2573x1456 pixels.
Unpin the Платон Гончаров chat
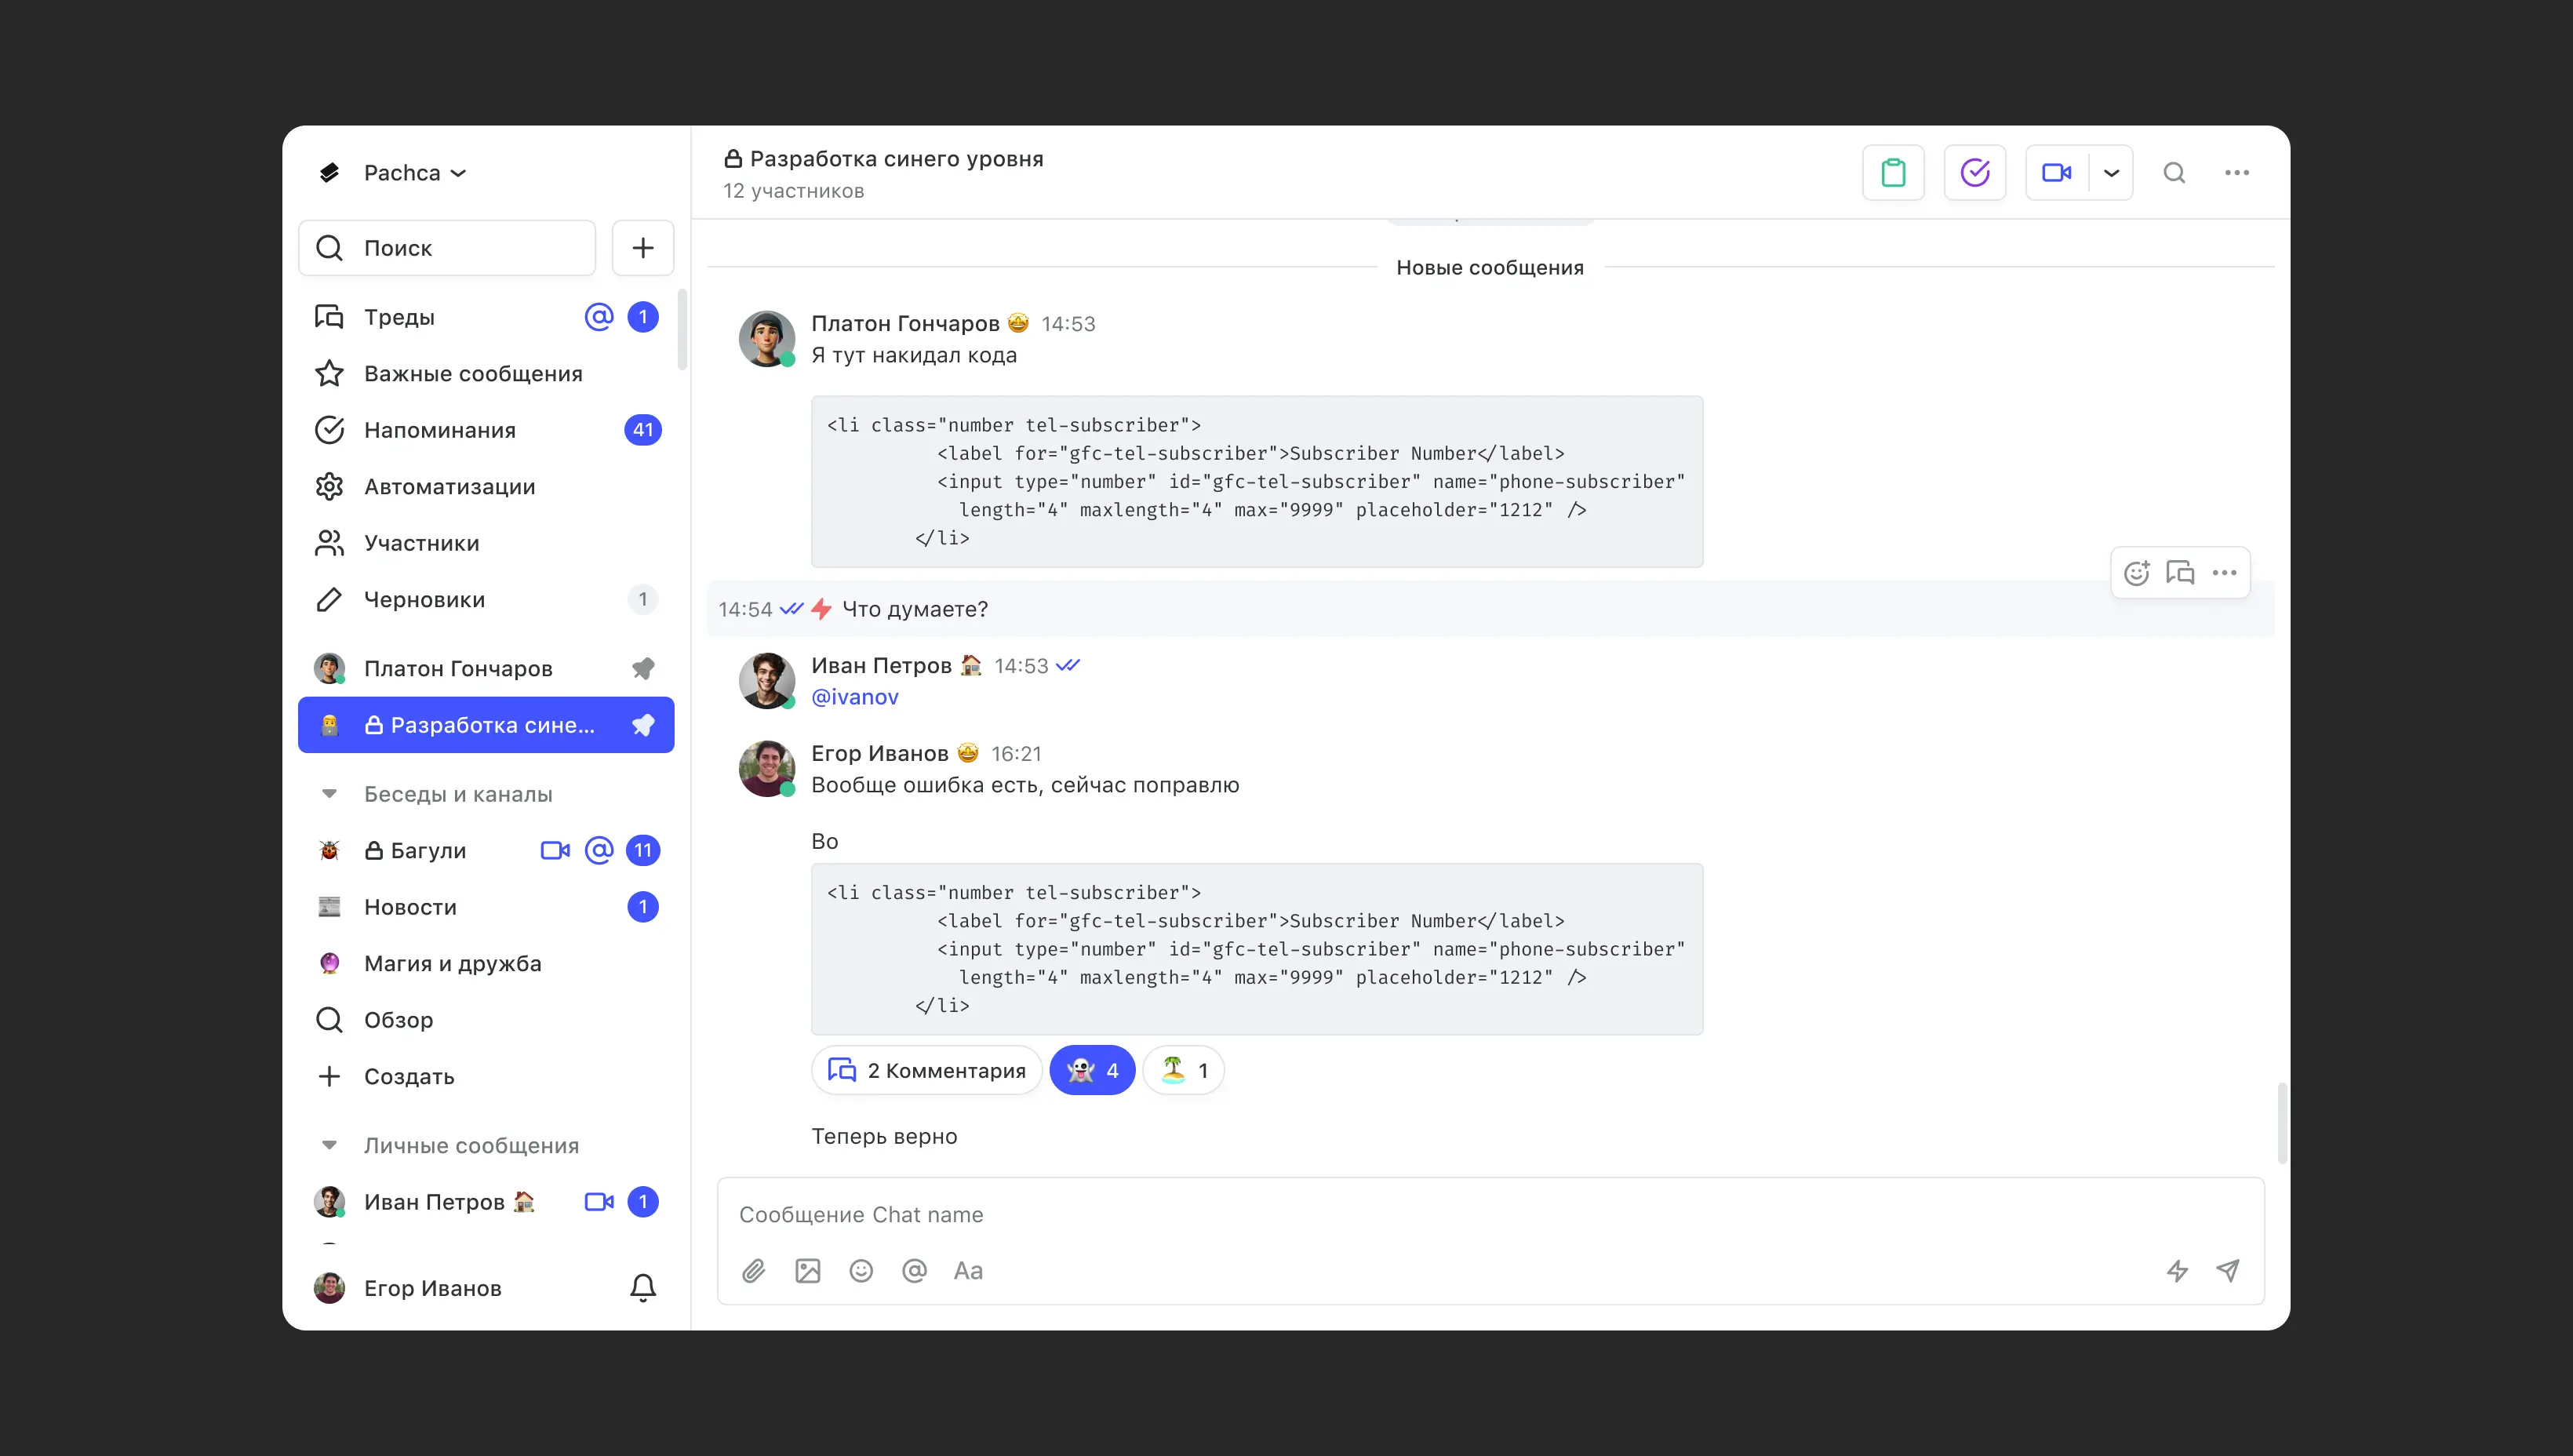(643, 668)
